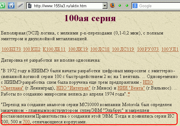
Task: Focus the URL address field
Action: (x=67, y=6)
